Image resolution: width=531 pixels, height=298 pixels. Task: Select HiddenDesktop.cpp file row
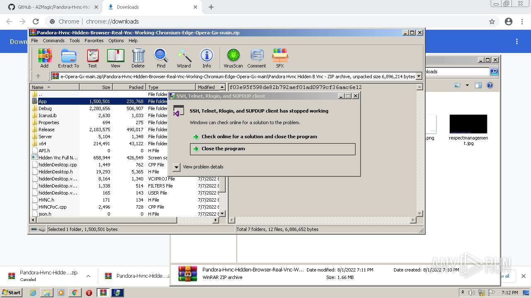(x=124, y=165)
